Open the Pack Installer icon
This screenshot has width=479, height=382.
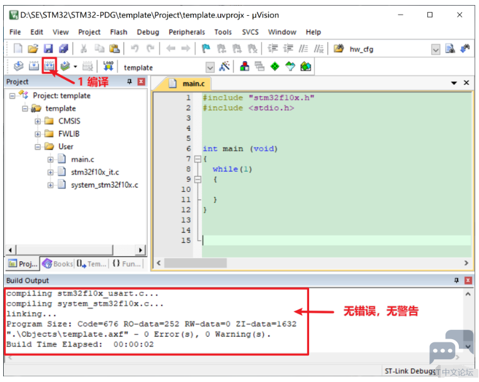pos(306,66)
